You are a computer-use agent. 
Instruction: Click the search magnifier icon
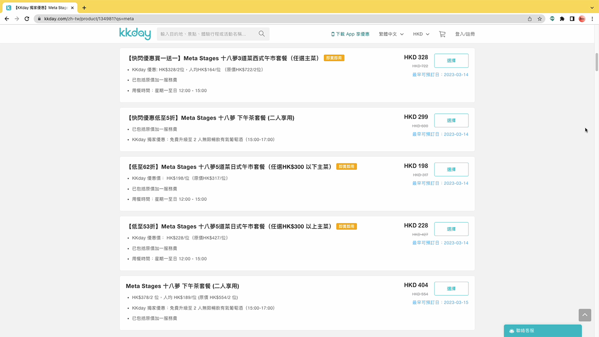(x=262, y=34)
